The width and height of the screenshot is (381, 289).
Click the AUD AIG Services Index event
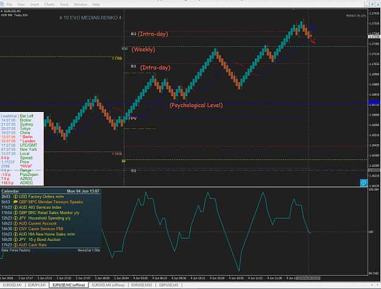coord(40,207)
